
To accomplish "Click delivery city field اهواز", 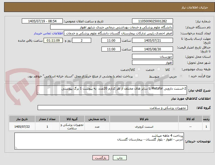I will [x=152, y=63].
